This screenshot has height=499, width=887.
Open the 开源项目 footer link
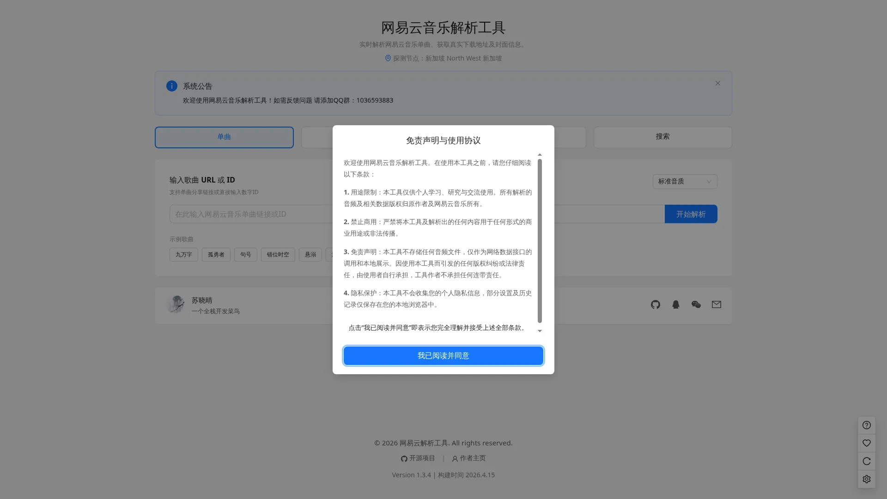point(418,458)
